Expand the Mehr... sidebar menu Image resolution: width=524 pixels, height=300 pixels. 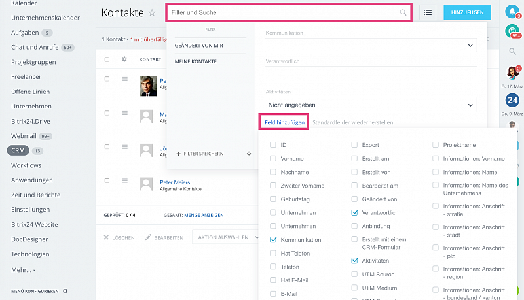pos(23,270)
